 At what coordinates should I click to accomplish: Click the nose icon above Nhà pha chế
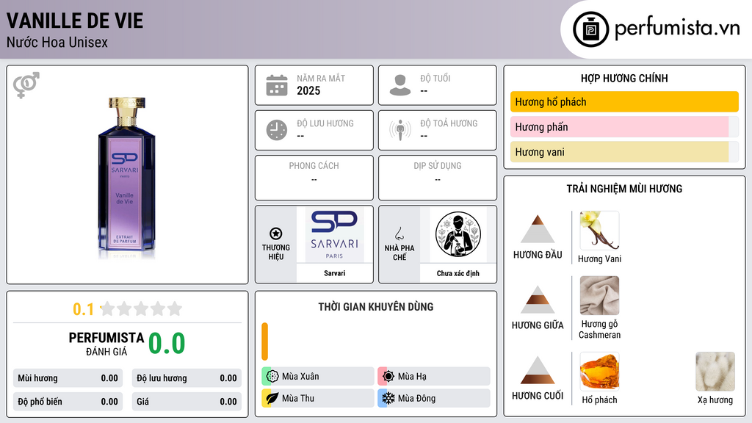399,234
